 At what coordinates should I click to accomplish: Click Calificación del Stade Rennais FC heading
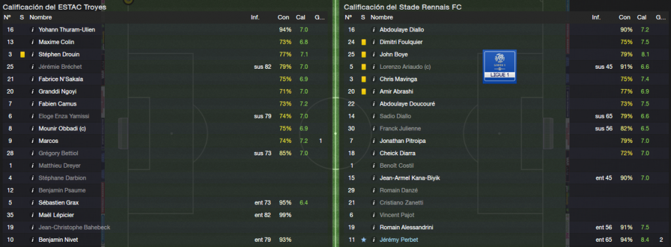402,7
